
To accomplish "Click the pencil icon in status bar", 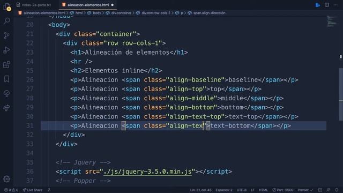I will coord(49,190).
